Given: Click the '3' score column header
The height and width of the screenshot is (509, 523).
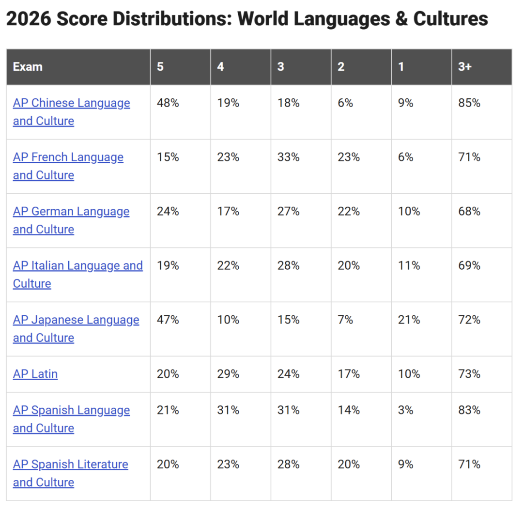Looking at the screenshot, I should [301, 67].
